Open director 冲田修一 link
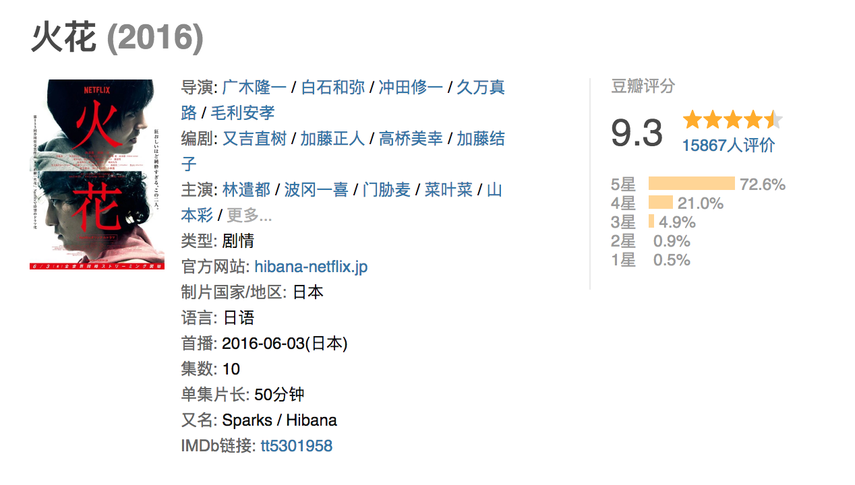Screen dimensions: 855x485 coord(411,88)
